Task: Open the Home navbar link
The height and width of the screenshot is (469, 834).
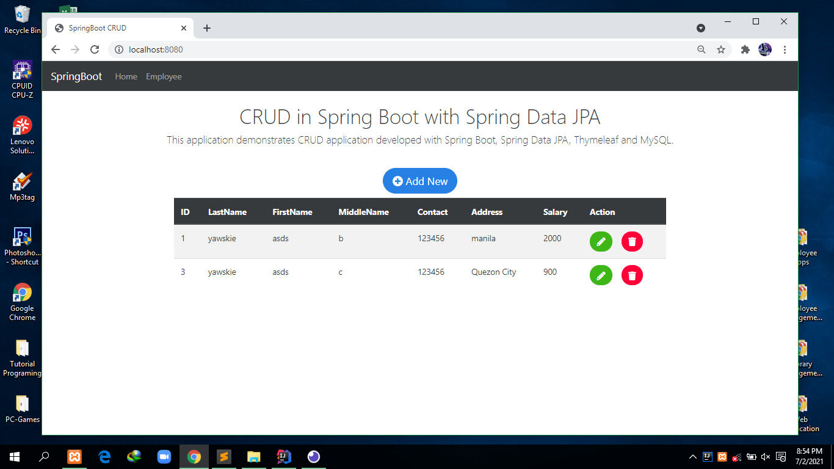Action: 126,76
